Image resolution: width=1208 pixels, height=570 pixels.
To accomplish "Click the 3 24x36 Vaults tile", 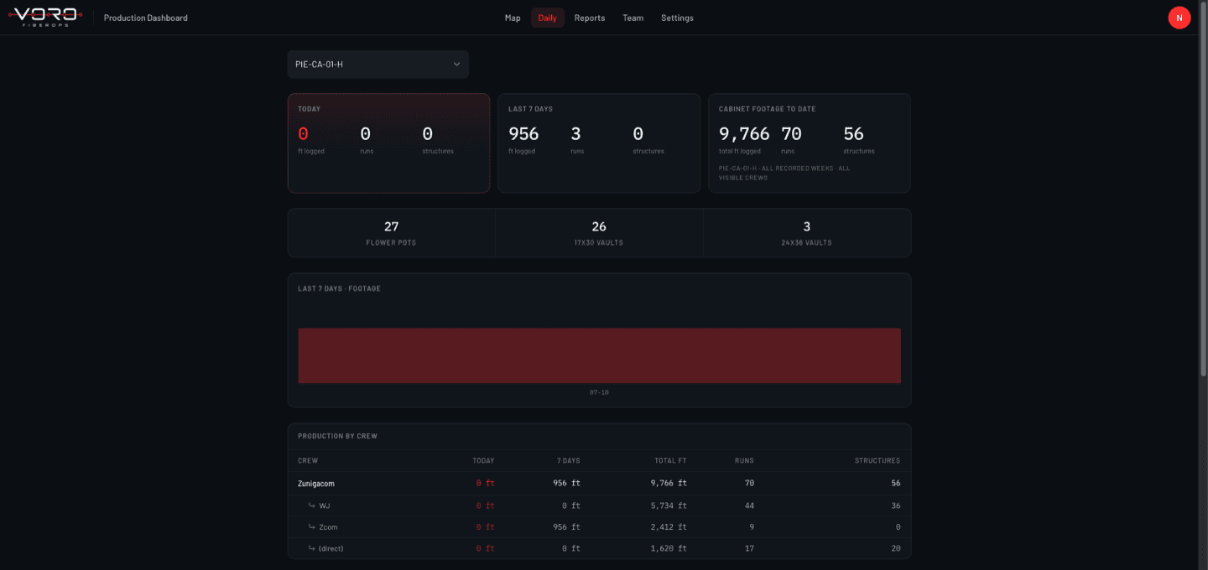I will [807, 233].
